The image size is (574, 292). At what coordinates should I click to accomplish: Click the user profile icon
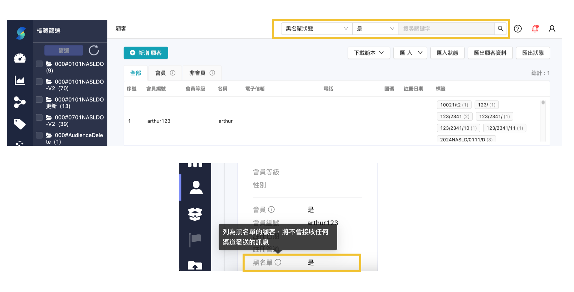pyautogui.click(x=552, y=29)
